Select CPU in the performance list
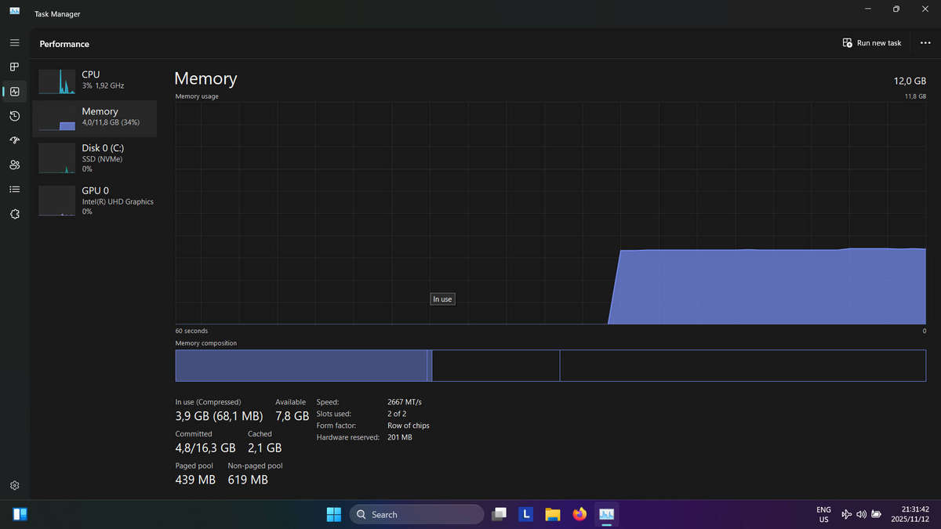This screenshot has height=529, width=941. [94, 80]
